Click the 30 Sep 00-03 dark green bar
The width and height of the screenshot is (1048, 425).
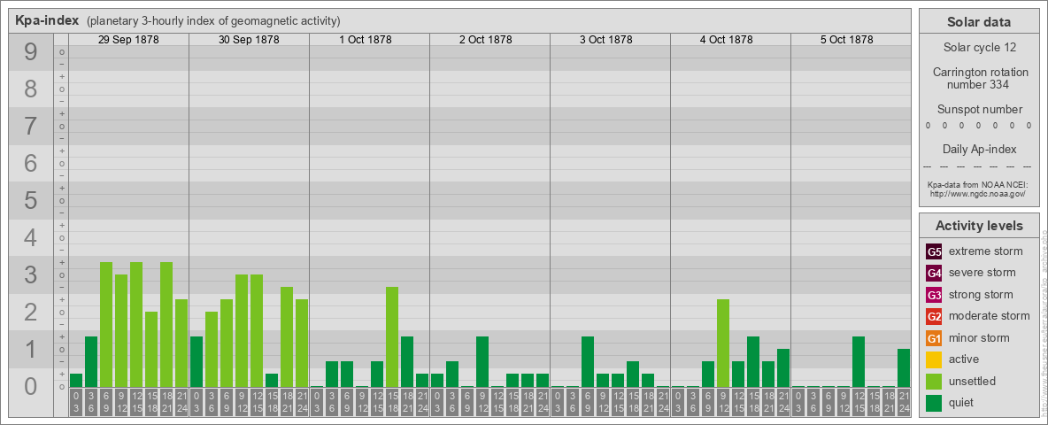(196, 361)
